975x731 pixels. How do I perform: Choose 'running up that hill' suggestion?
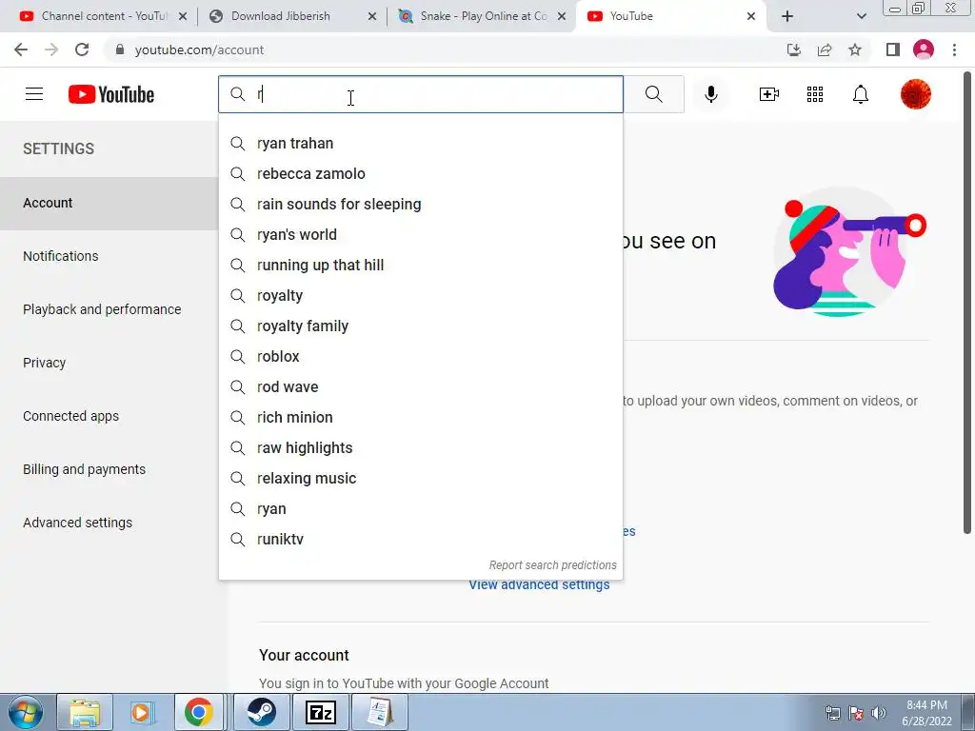pos(420,266)
